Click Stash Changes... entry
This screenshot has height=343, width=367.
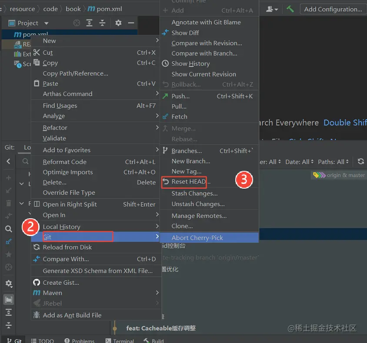210,193
